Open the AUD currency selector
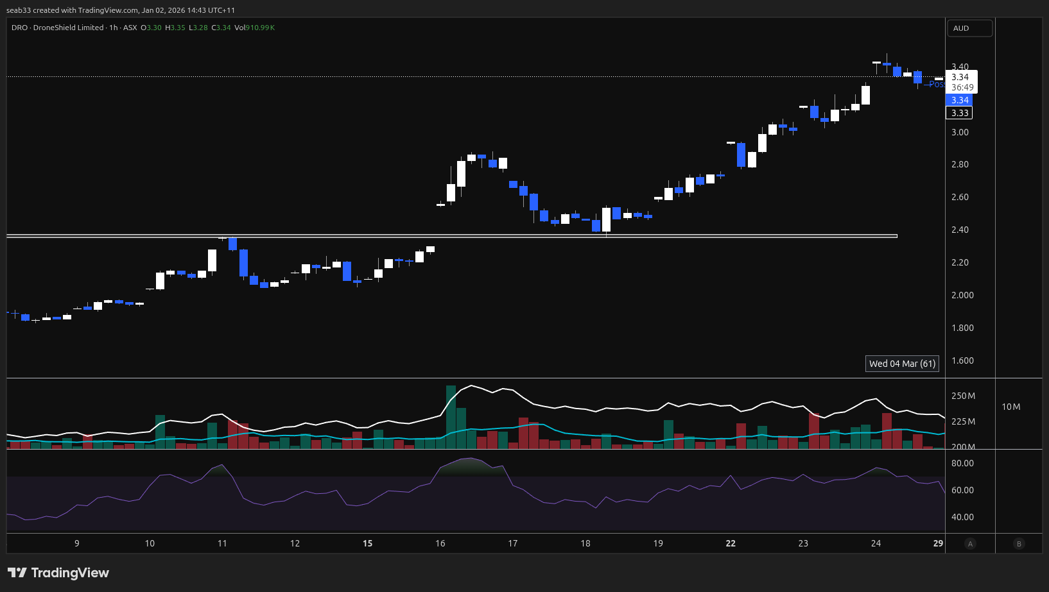This screenshot has height=592, width=1049. point(969,28)
